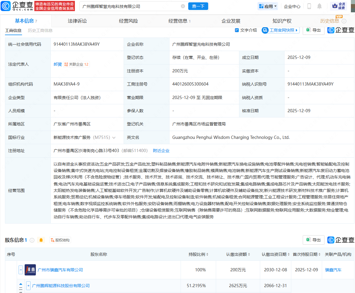This screenshot has width=355, height=293.
Task: Open the 附近企业 link
Action: coord(161,151)
